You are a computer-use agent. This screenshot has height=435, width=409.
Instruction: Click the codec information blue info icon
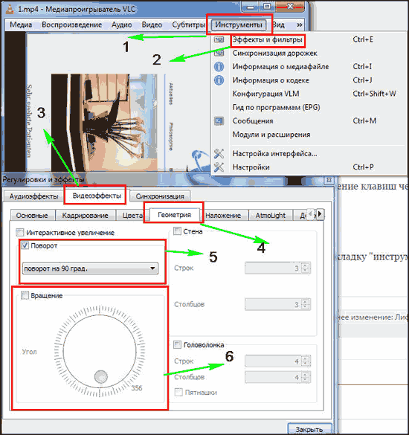(x=219, y=80)
